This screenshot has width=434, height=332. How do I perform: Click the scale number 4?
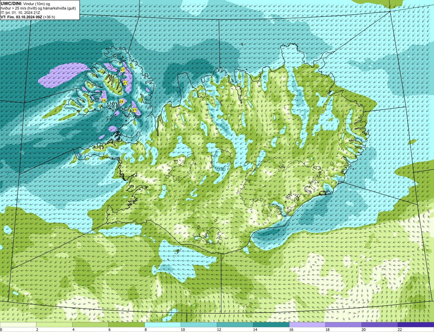click(x=73, y=330)
